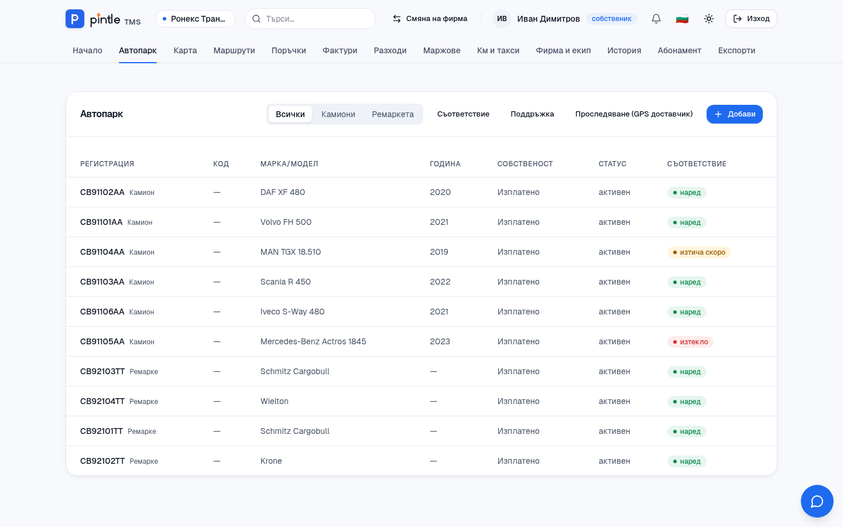This screenshot has height=527, width=843.
Task: Select the Камиони filter tab
Action: tap(338, 114)
